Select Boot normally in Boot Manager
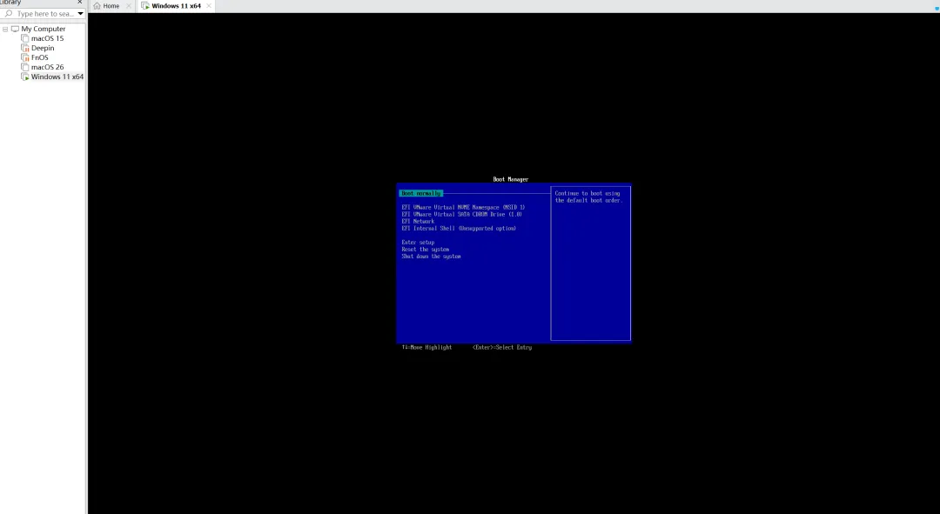The width and height of the screenshot is (940, 514). point(421,193)
